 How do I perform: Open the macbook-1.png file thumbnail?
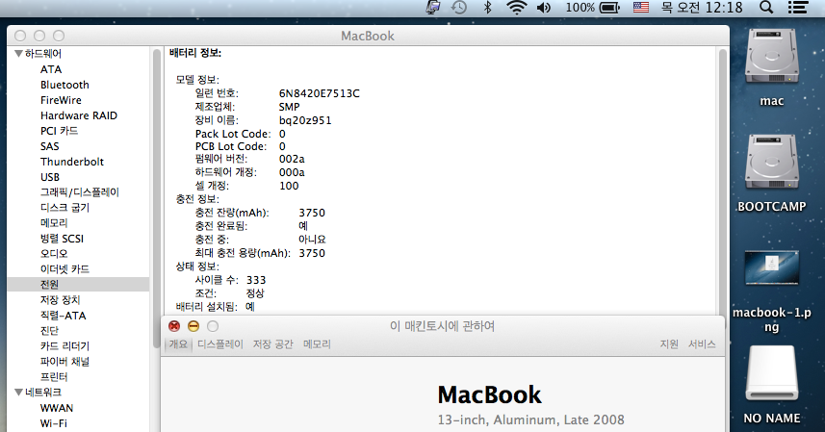[x=772, y=273]
